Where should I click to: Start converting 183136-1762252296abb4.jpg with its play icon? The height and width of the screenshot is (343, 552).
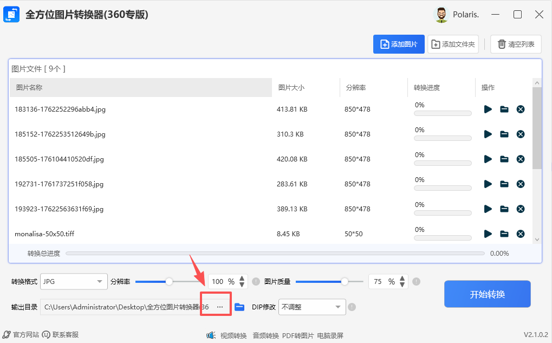click(487, 109)
